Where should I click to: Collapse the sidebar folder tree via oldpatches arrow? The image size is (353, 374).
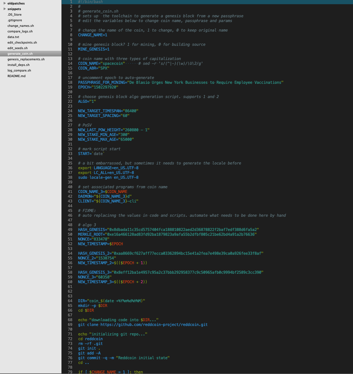coord(4,3)
